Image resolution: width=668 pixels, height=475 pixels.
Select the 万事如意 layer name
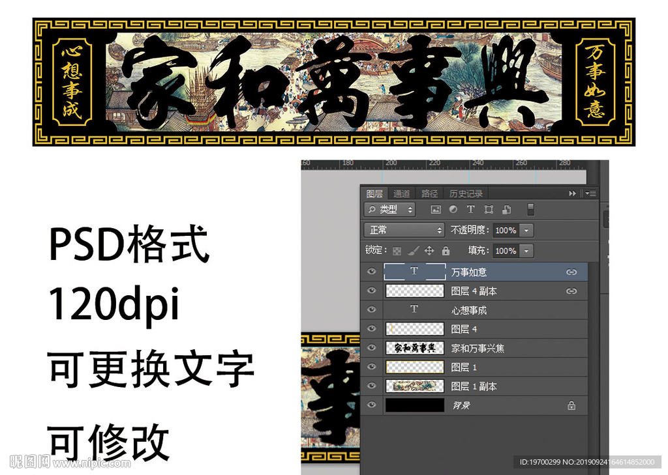click(468, 272)
